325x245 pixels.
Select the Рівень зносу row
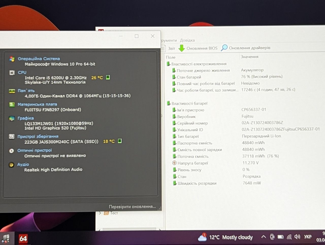[x=244, y=170]
